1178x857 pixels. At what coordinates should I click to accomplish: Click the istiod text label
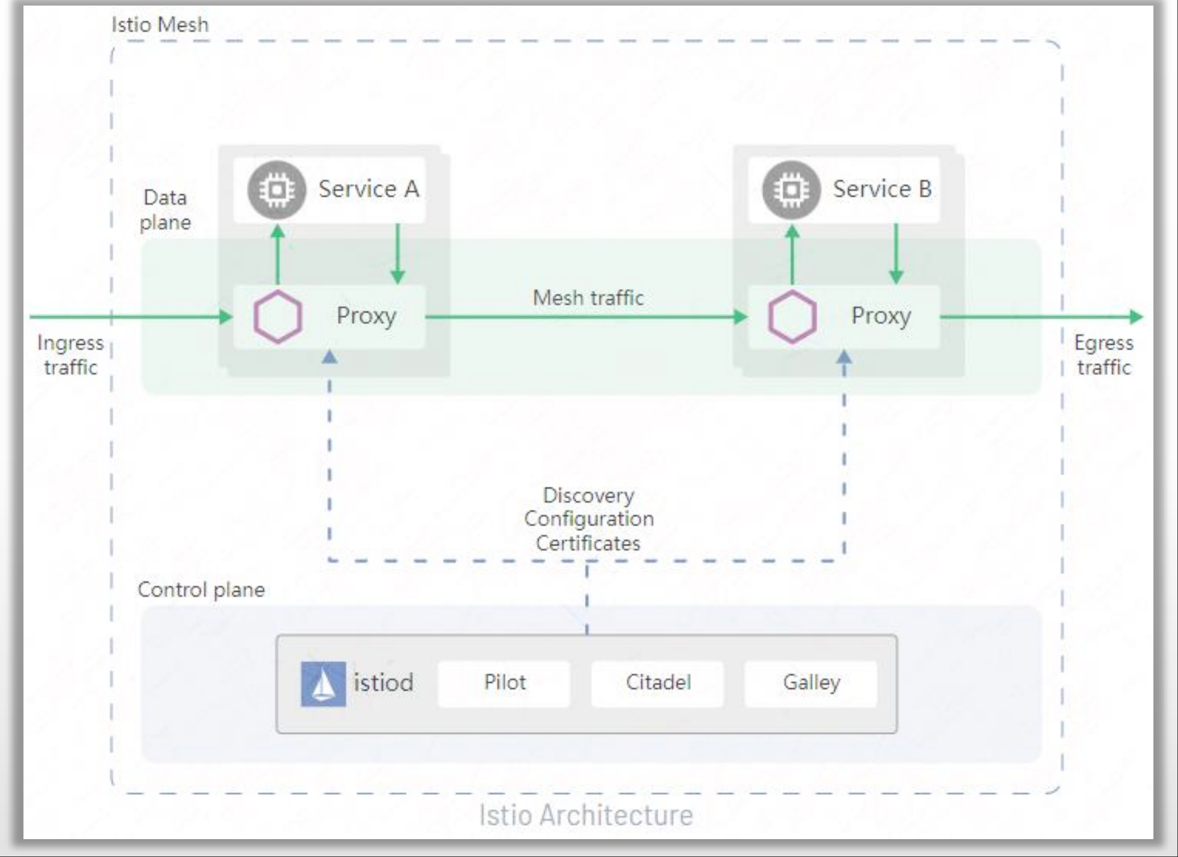click(x=383, y=683)
